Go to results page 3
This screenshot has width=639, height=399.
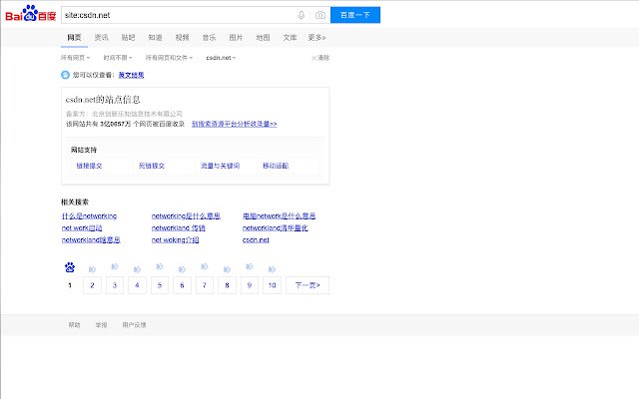[115, 285]
